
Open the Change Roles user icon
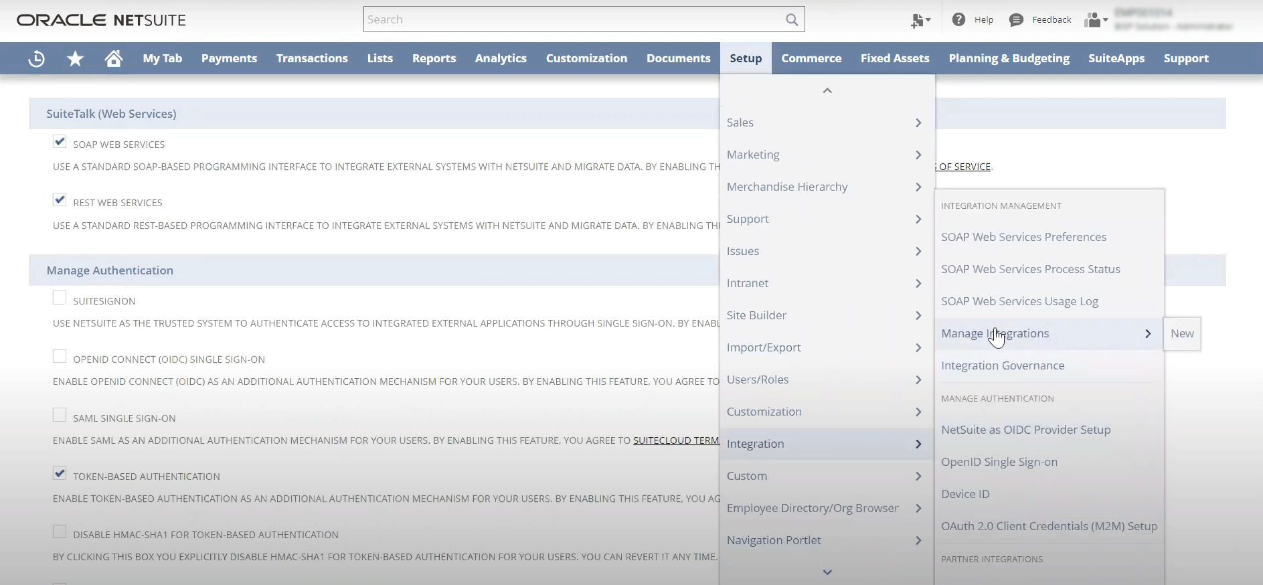pos(1096,20)
